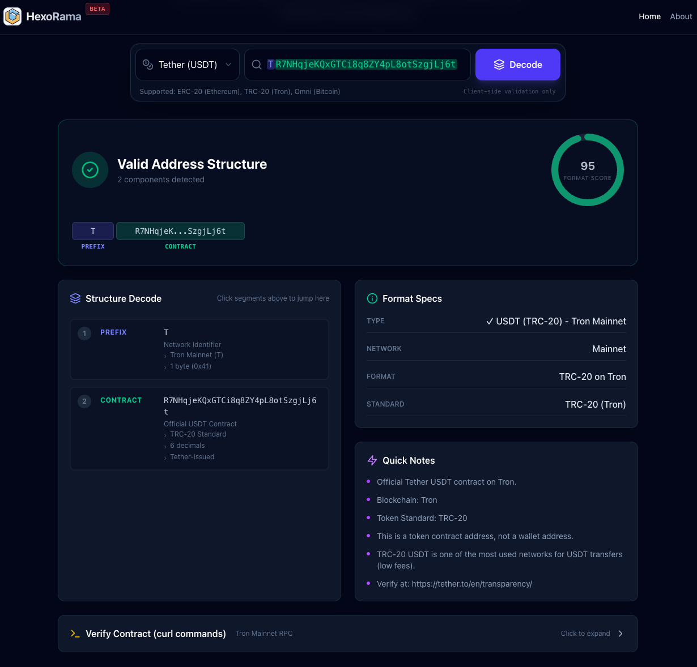The width and height of the screenshot is (697, 667).
Task: Select the R7NHqjeK...SzgjLj6t contract segment chip
Action: [x=180, y=231]
